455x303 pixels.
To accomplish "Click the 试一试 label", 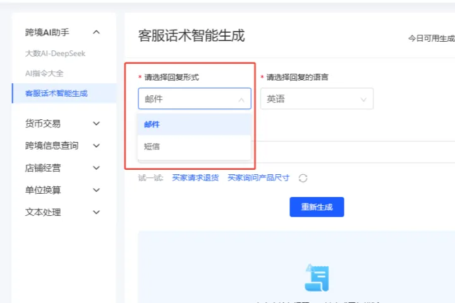I will click(x=150, y=178).
